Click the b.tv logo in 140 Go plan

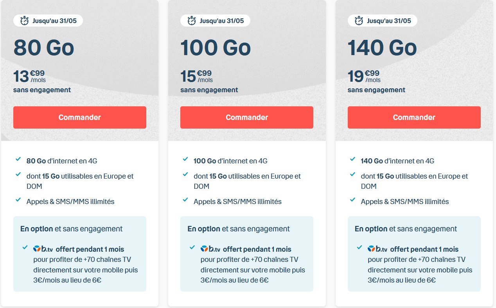377,249
